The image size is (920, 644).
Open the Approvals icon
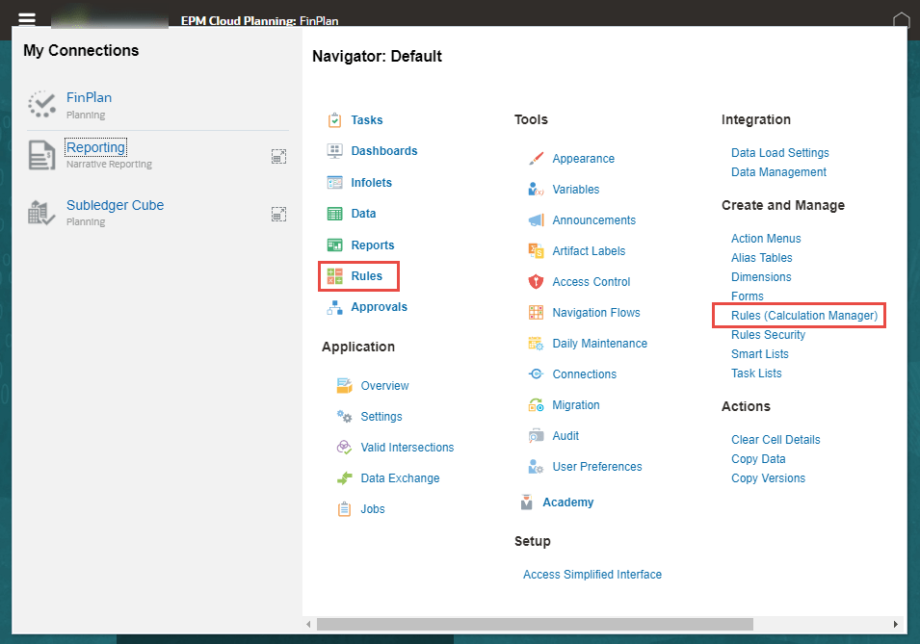point(334,307)
